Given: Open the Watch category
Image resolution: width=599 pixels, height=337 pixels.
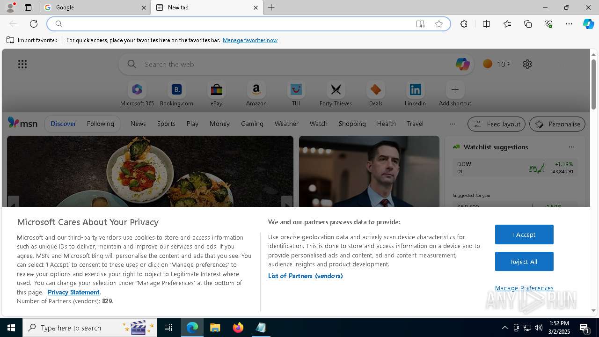Looking at the screenshot, I should coord(319,124).
